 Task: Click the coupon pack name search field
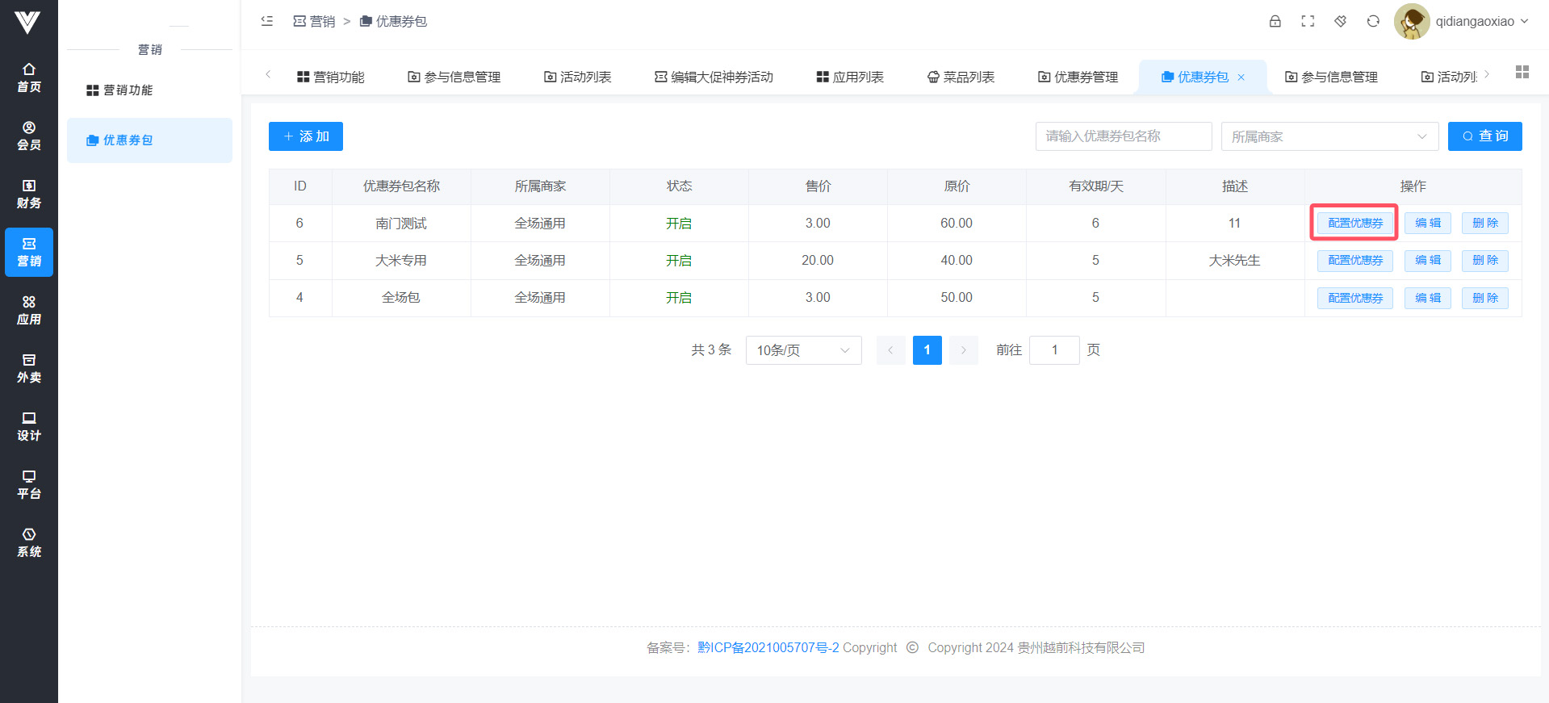pos(1123,136)
